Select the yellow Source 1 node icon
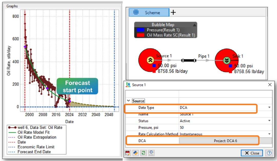277x161 pixels. tap(150, 61)
